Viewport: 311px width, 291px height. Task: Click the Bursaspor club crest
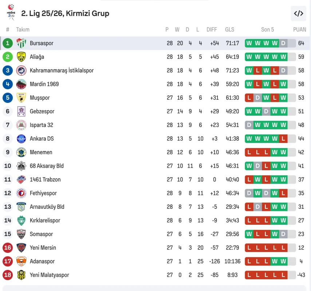(x=21, y=43)
